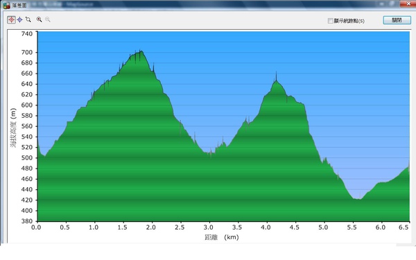Click the 0.0 label on distance axis

click(36, 227)
